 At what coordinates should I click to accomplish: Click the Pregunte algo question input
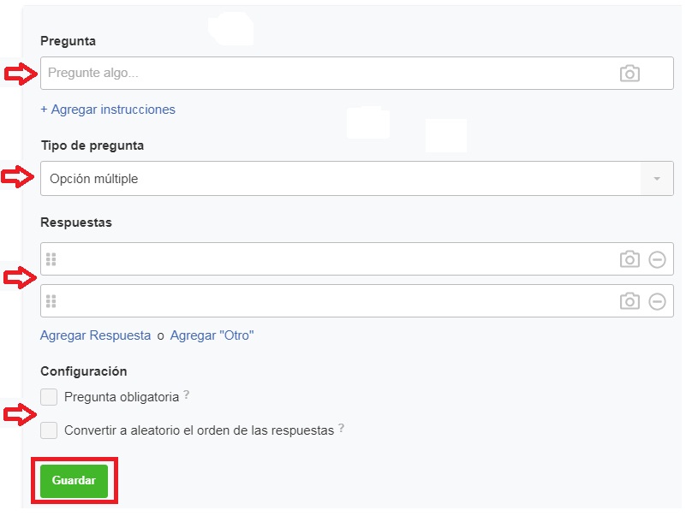tap(356, 74)
